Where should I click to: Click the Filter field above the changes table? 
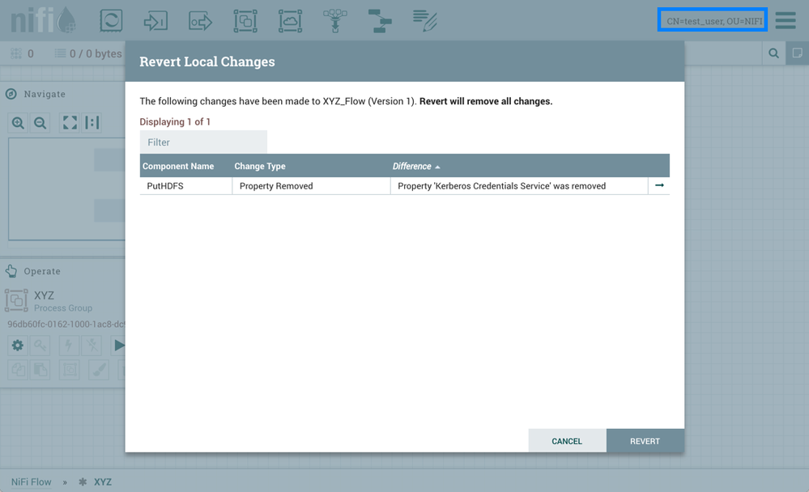(x=202, y=142)
